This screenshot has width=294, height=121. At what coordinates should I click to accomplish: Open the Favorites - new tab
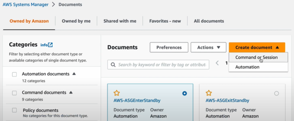coord(165,21)
